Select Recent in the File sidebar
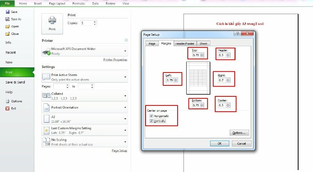Screen dimensions: 313x172 [11, 53]
